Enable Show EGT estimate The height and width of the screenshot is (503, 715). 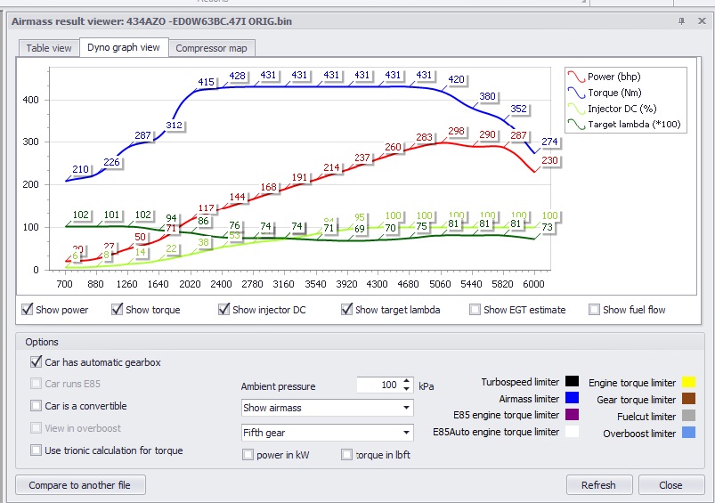tap(475, 310)
